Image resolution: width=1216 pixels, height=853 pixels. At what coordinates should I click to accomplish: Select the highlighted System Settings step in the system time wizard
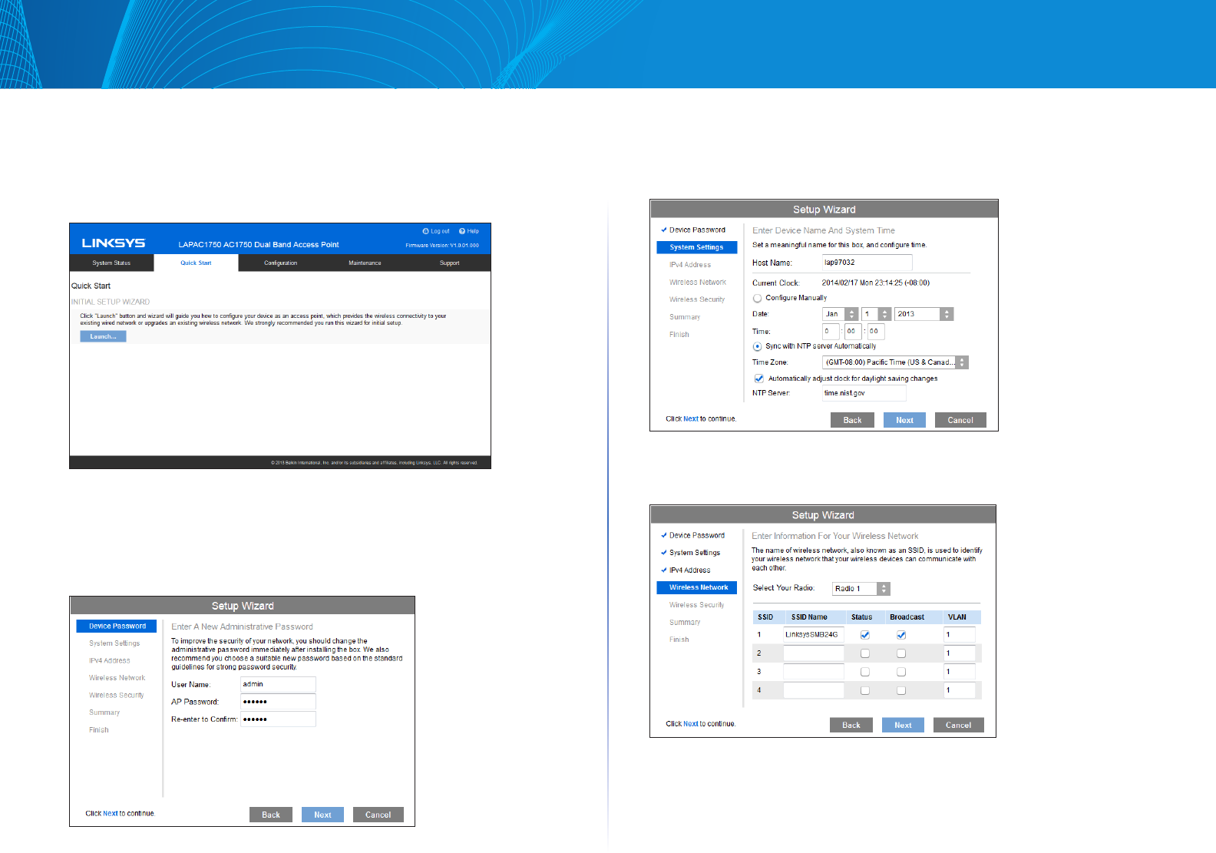[697, 247]
